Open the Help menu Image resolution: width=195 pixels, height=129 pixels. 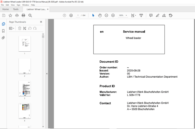tap(33, 5)
